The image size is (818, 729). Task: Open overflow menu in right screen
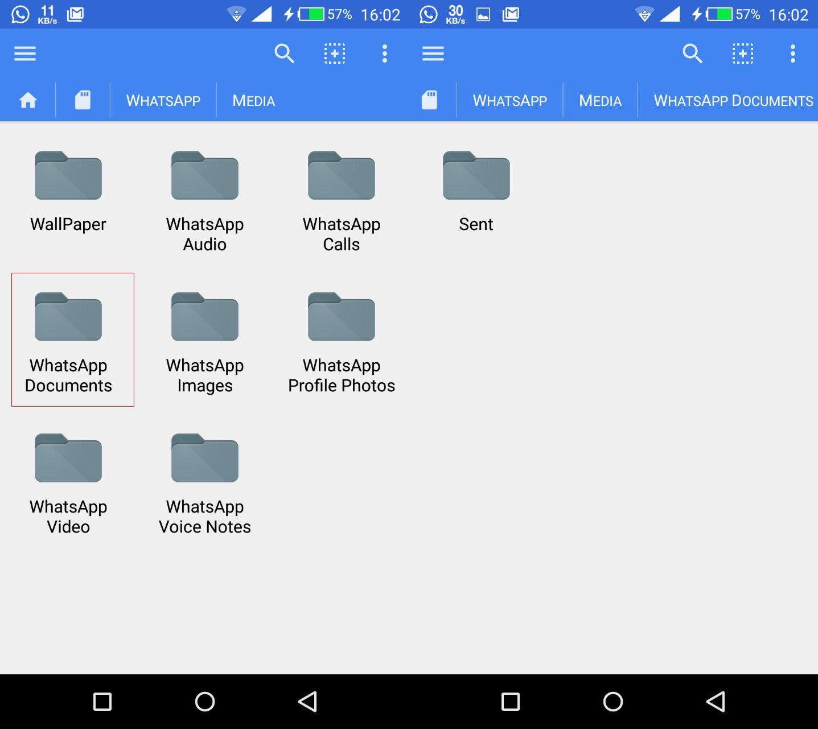tap(793, 54)
